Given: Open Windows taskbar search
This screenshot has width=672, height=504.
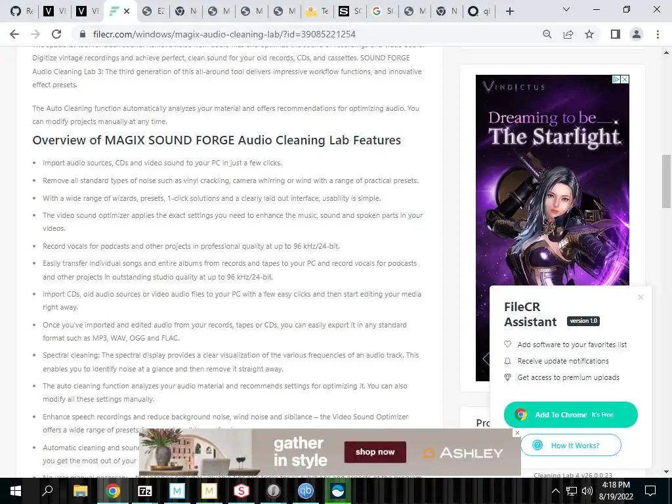Looking at the screenshot, I should coord(47,491).
